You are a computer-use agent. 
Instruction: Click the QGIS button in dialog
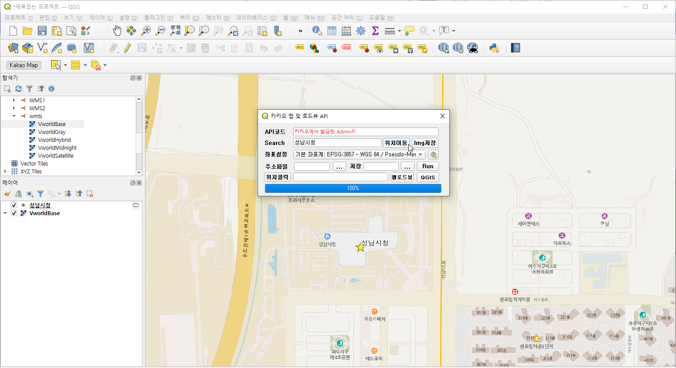428,177
